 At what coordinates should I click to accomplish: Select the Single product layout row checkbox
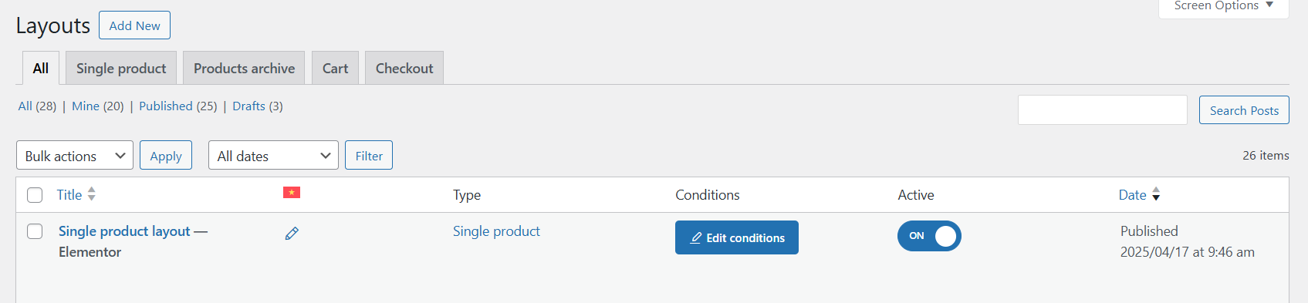click(35, 231)
